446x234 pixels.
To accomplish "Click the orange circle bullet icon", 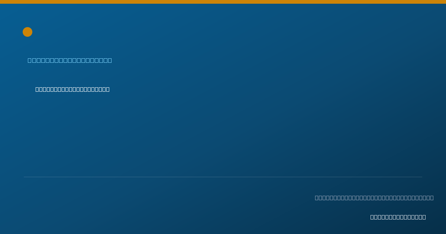I will (x=28, y=32).
